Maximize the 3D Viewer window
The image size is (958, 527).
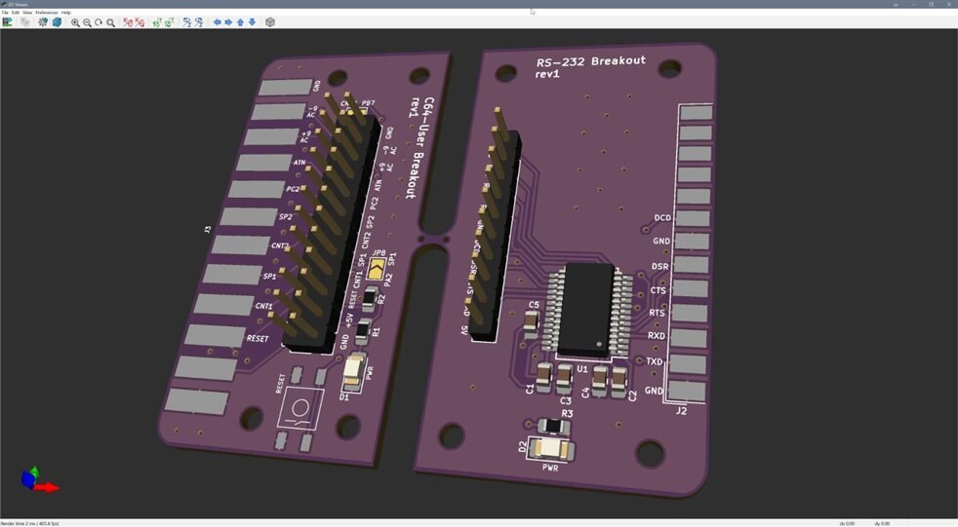(x=931, y=4)
